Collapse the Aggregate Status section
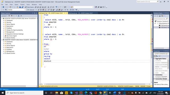The width and height of the screenshot is (170, 95). (154, 59)
